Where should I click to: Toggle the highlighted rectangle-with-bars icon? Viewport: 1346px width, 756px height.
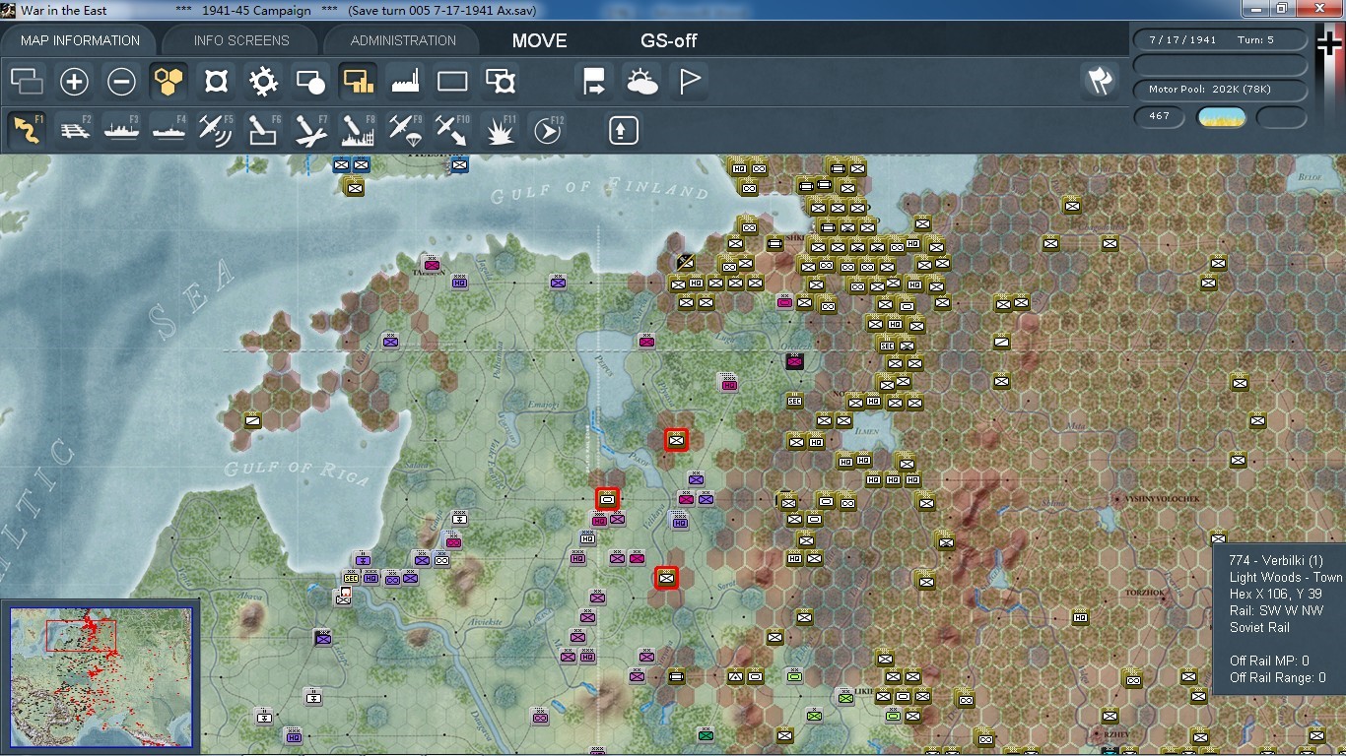click(358, 81)
